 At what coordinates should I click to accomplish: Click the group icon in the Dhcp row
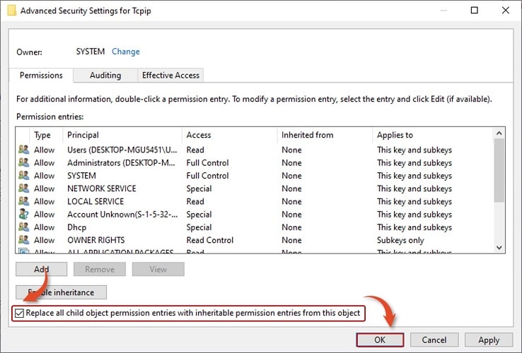point(23,227)
